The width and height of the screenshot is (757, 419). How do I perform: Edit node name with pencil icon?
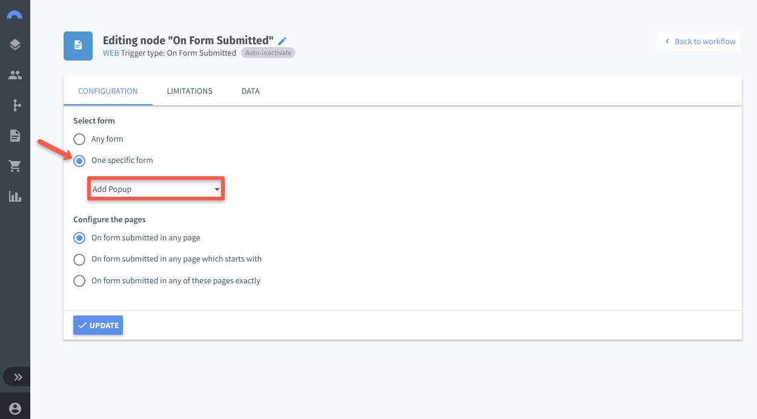tap(282, 41)
